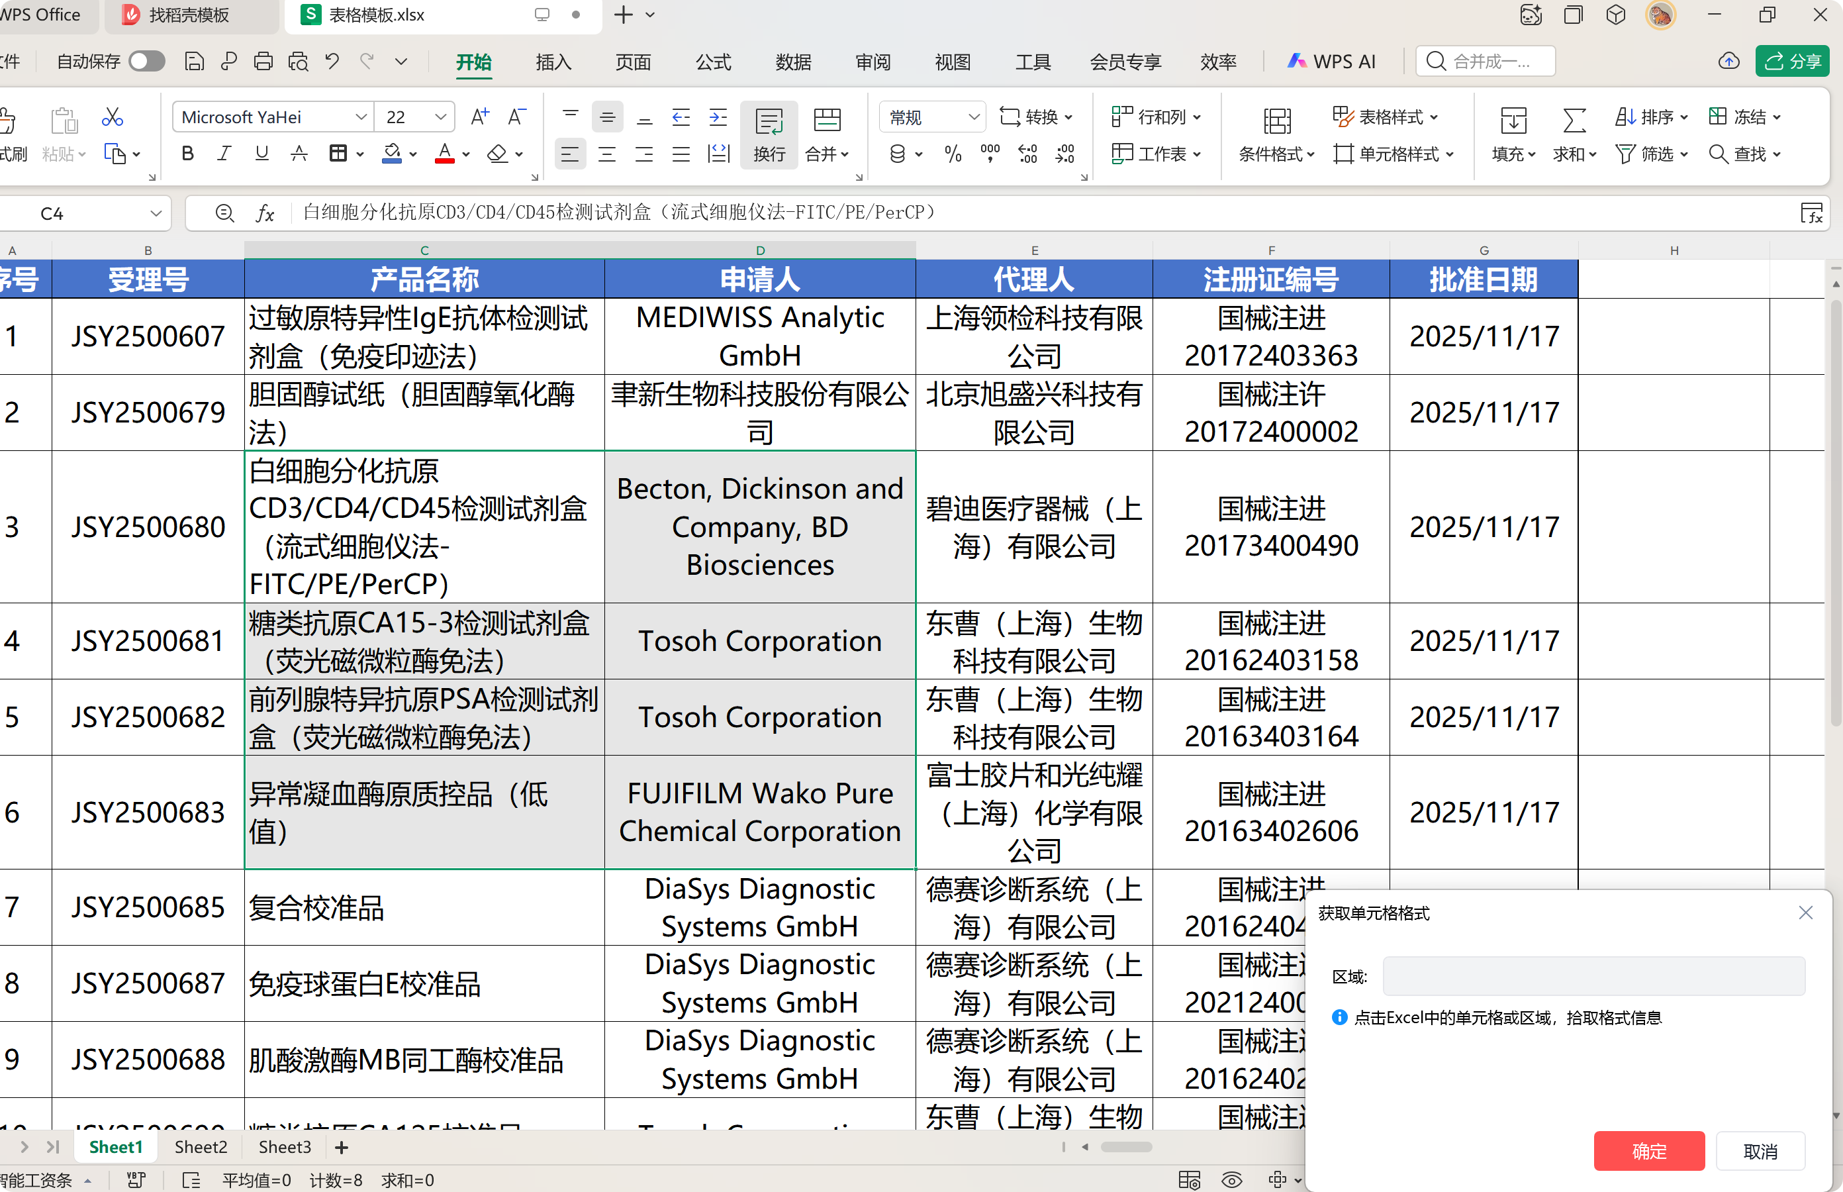Click the zoom magnifier in formula bar
The height and width of the screenshot is (1192, 1843).
(x=224, y=213)
